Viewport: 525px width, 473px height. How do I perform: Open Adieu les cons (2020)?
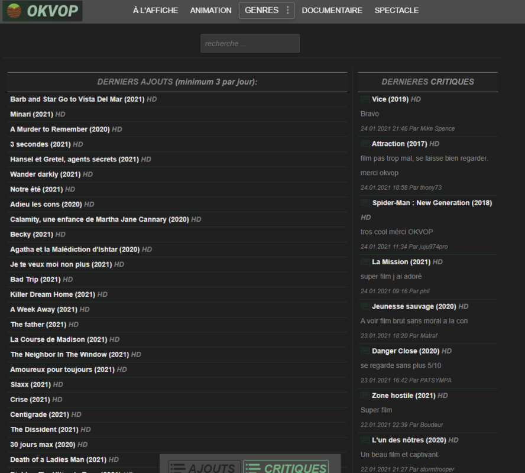(x=46, y=204)
